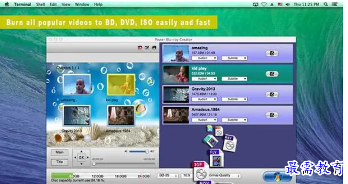Open the Help menu
This screenshot has width=348, height=184.
(x=98, y=4)
